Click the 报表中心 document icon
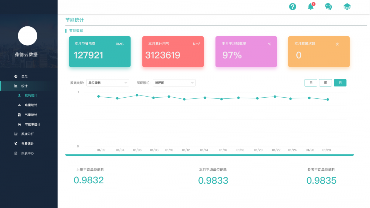 pos(16,153)
